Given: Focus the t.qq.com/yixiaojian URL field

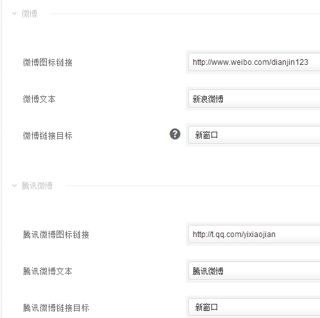Looking at the screenshot, I should click(x=254, y=234).
